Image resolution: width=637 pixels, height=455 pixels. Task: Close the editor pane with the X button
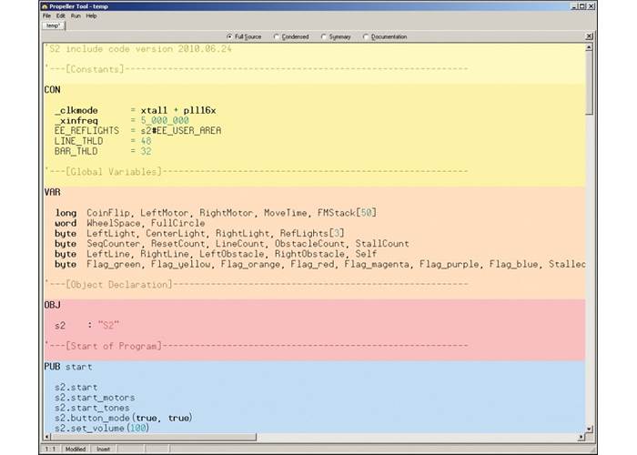tap(590, 36)
